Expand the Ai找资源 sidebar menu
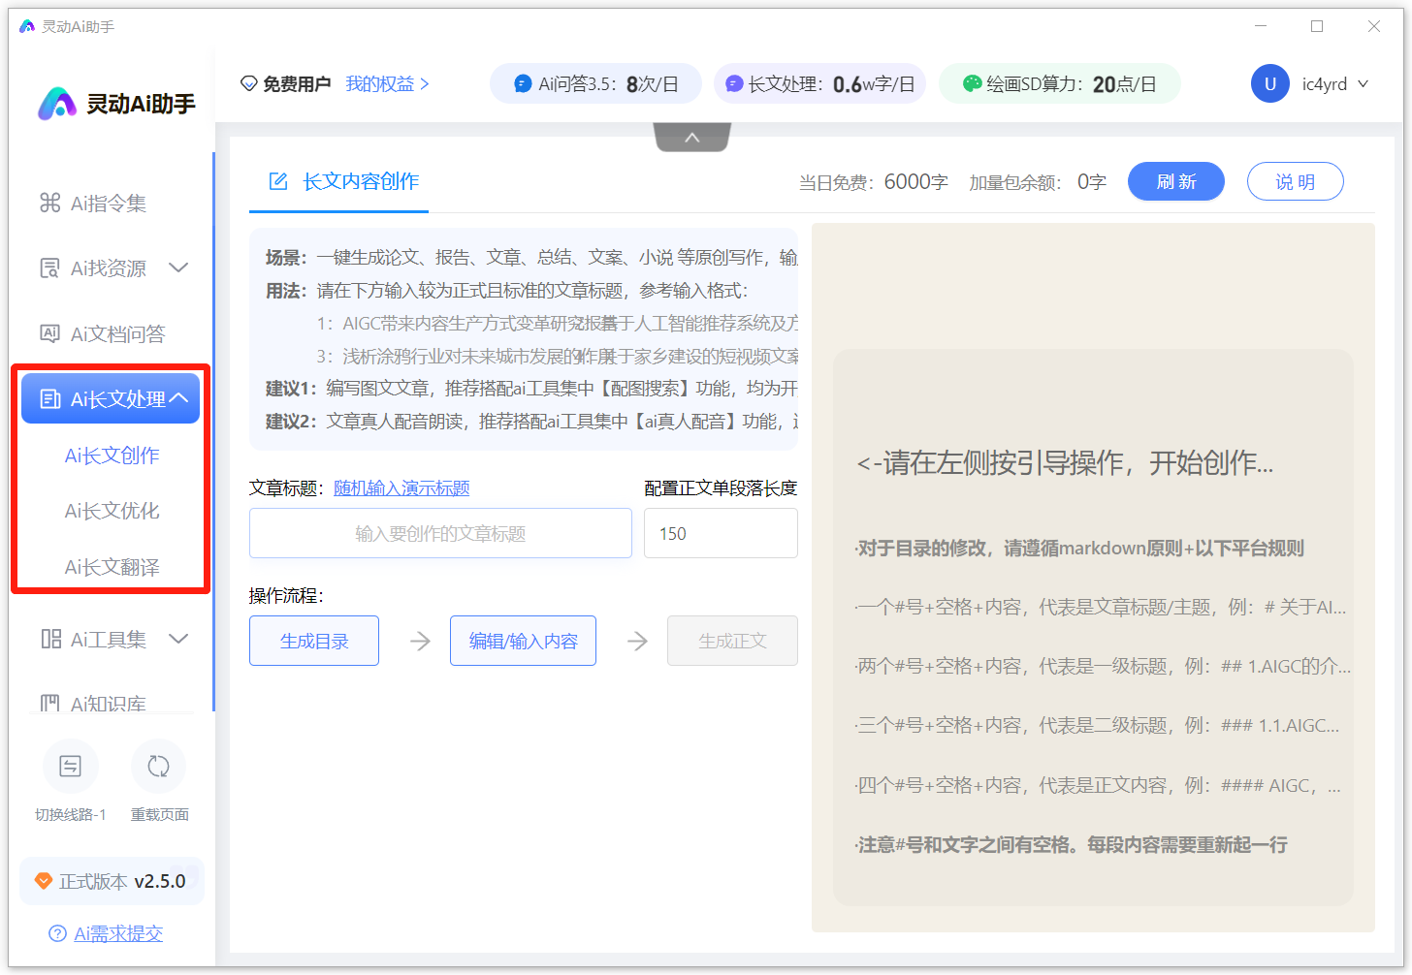Image resolution: width=1412 pixels, height=975 pixels. pos(178,267)
